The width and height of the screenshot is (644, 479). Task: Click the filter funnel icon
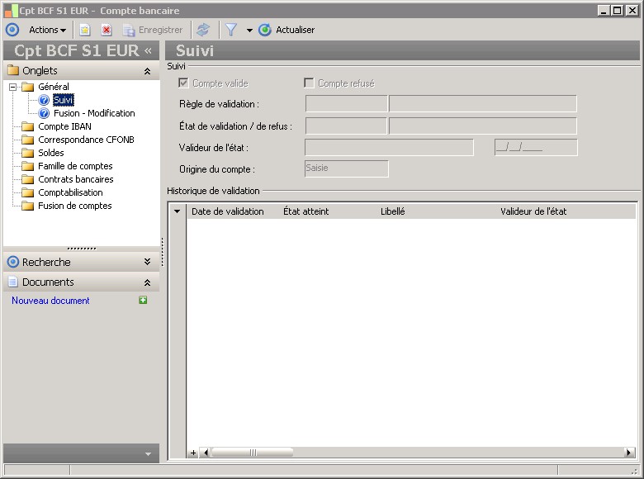231,30
